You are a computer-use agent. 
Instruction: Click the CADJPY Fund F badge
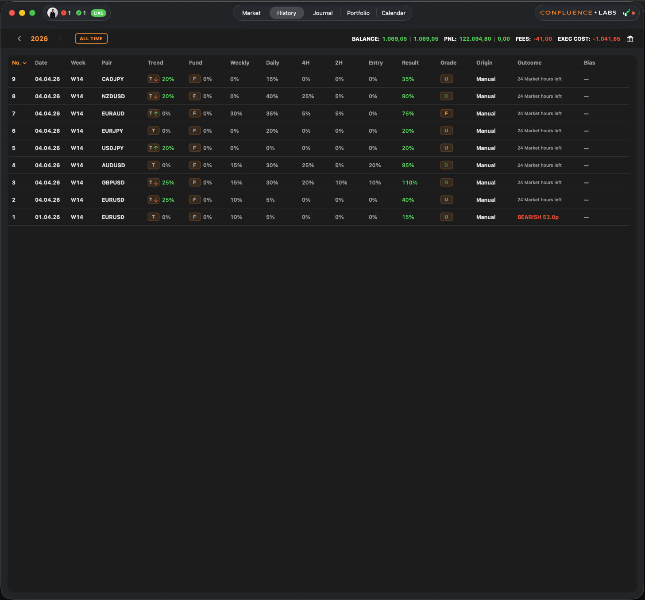click(194, 79)
